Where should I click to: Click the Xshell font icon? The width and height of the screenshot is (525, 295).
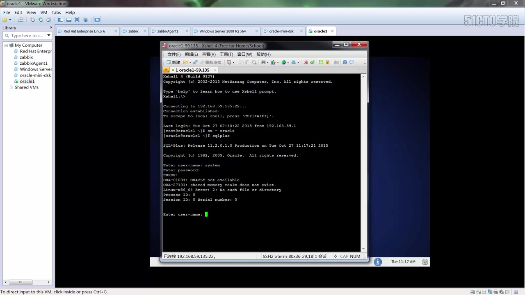point(294,62)
